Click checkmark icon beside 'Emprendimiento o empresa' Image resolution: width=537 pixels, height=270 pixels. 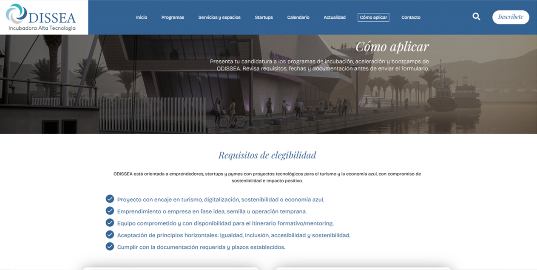click(x=110, y=211)
